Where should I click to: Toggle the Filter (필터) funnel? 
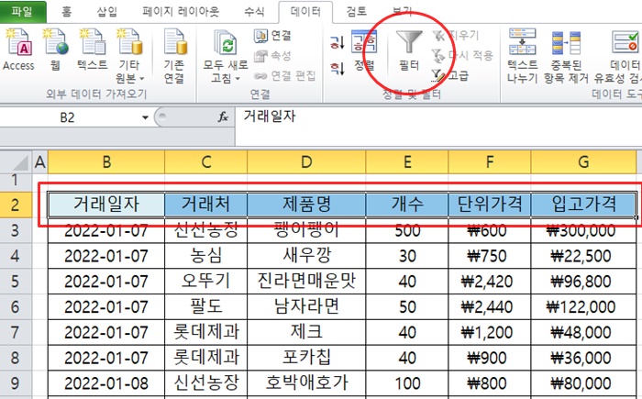point(409,50)
